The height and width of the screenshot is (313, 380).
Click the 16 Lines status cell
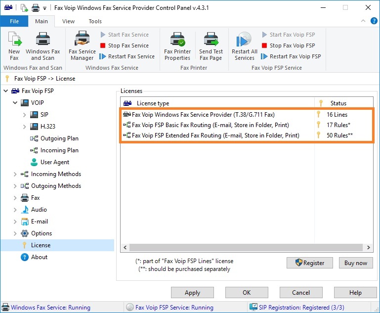click(x=337, y=115)
